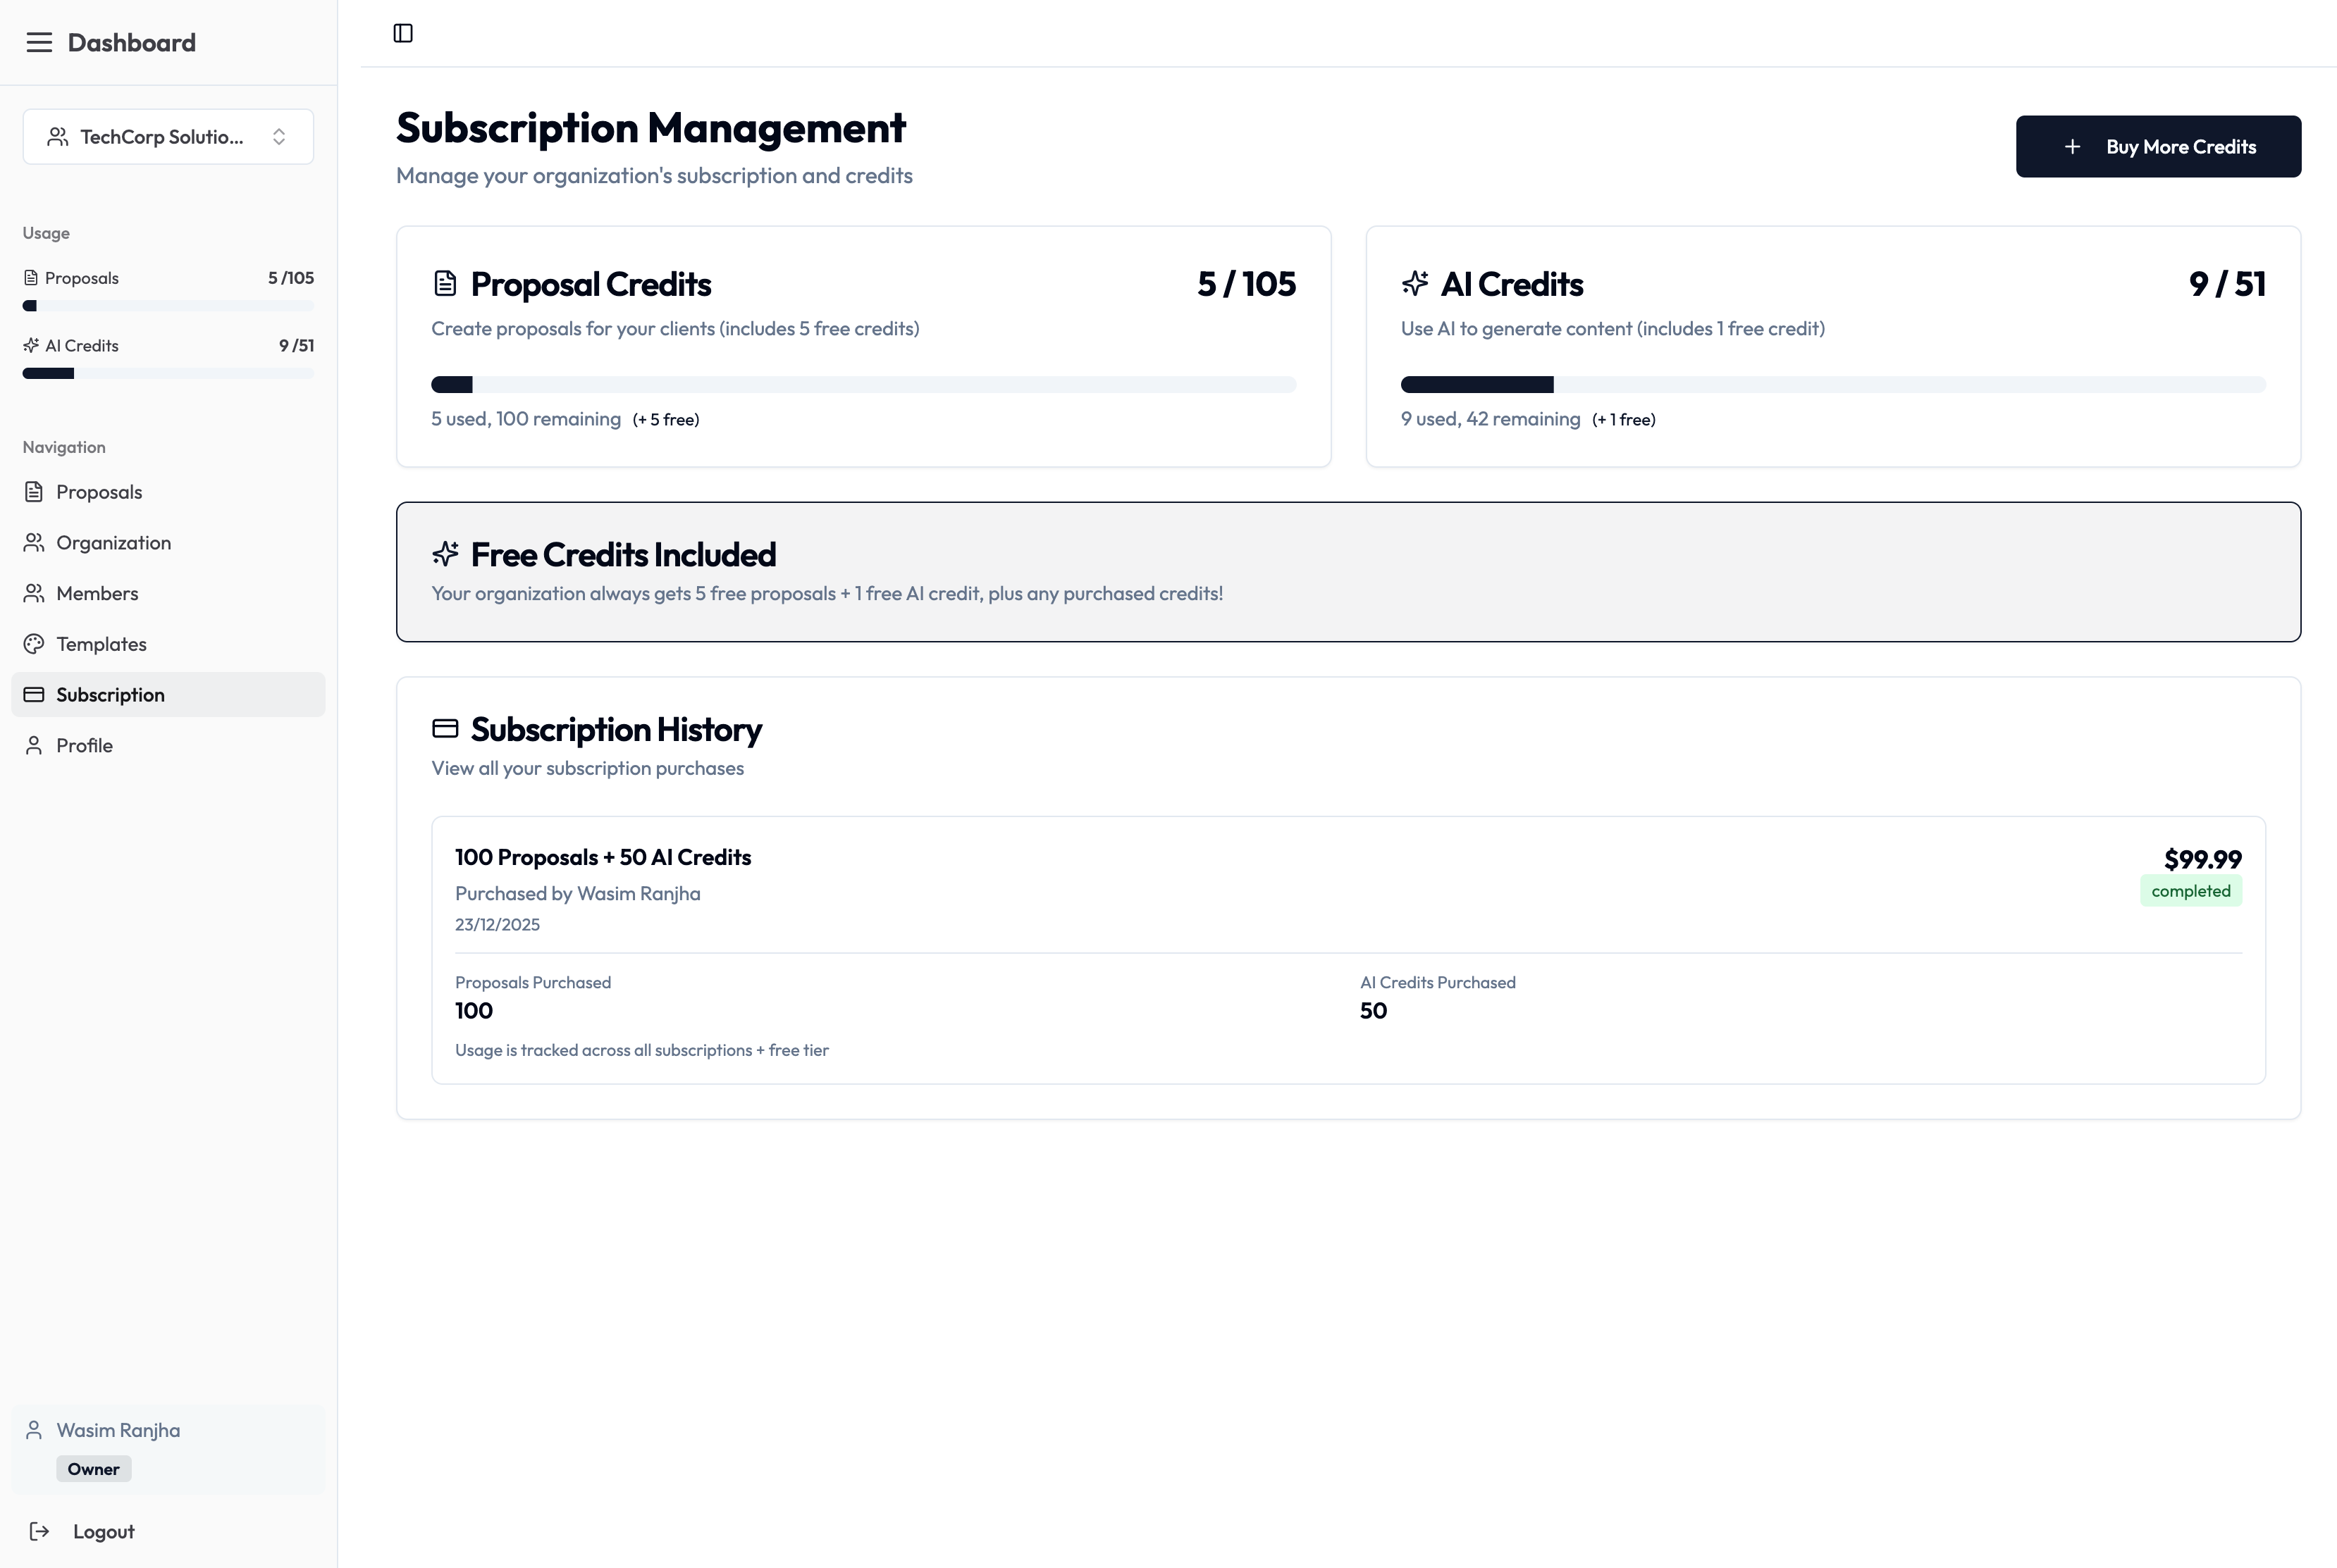Click the Wasim Ranjha user card
2337x1568 pixels.
168,1448
